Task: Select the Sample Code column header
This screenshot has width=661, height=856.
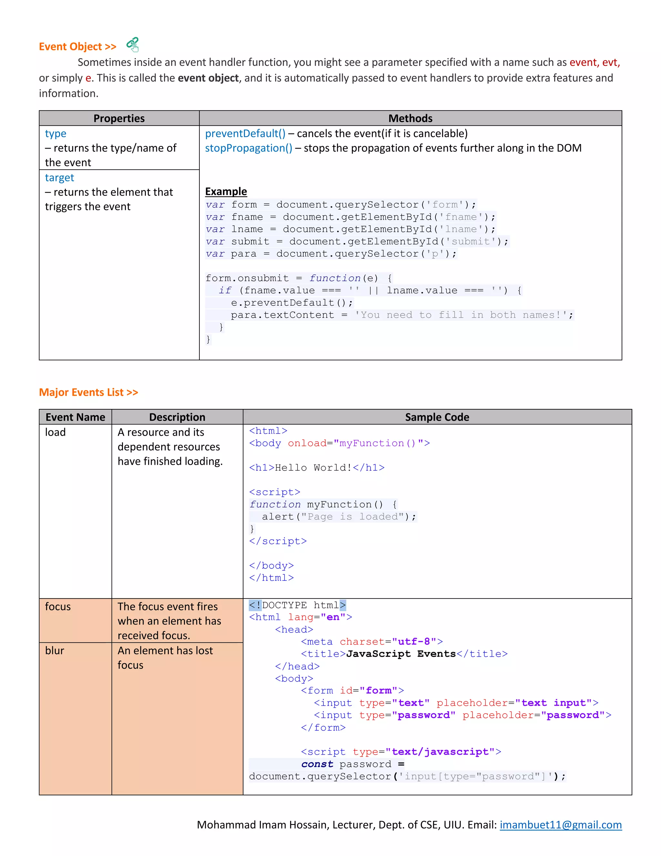Action: (437, 417)
